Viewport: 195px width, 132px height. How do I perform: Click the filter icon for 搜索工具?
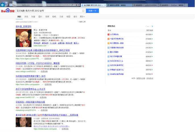[x=78, y=22]
